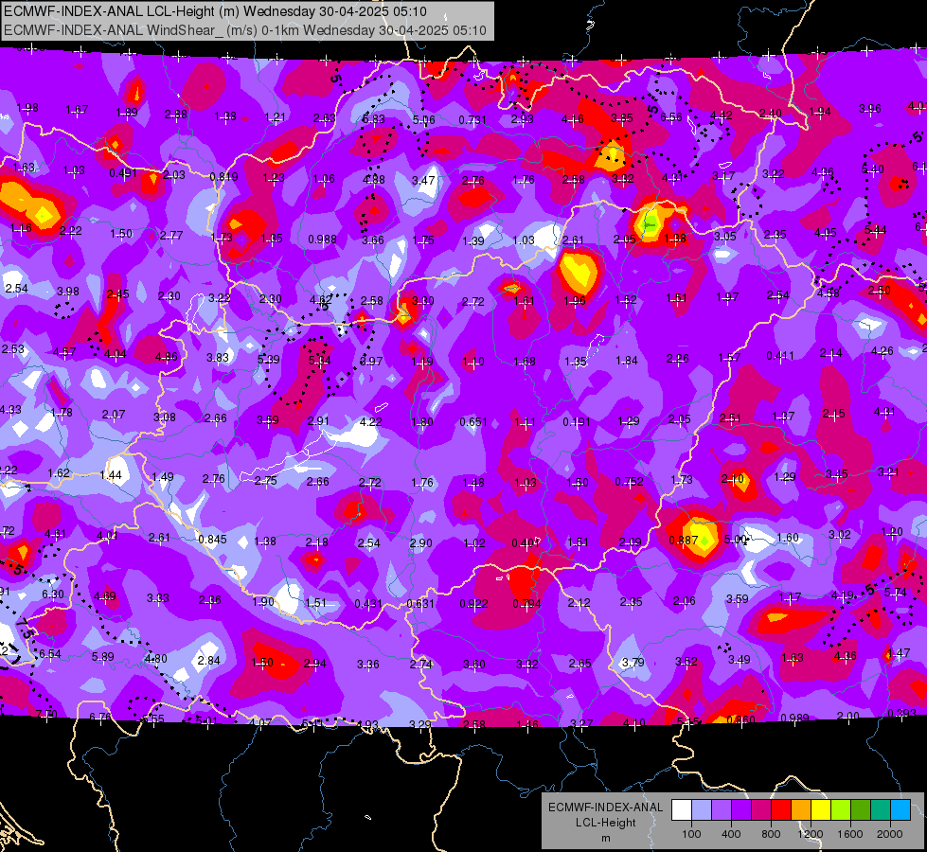927x852 pixels.
Task: Click the wind shear value 5.89
Action: tap(103, 656)
